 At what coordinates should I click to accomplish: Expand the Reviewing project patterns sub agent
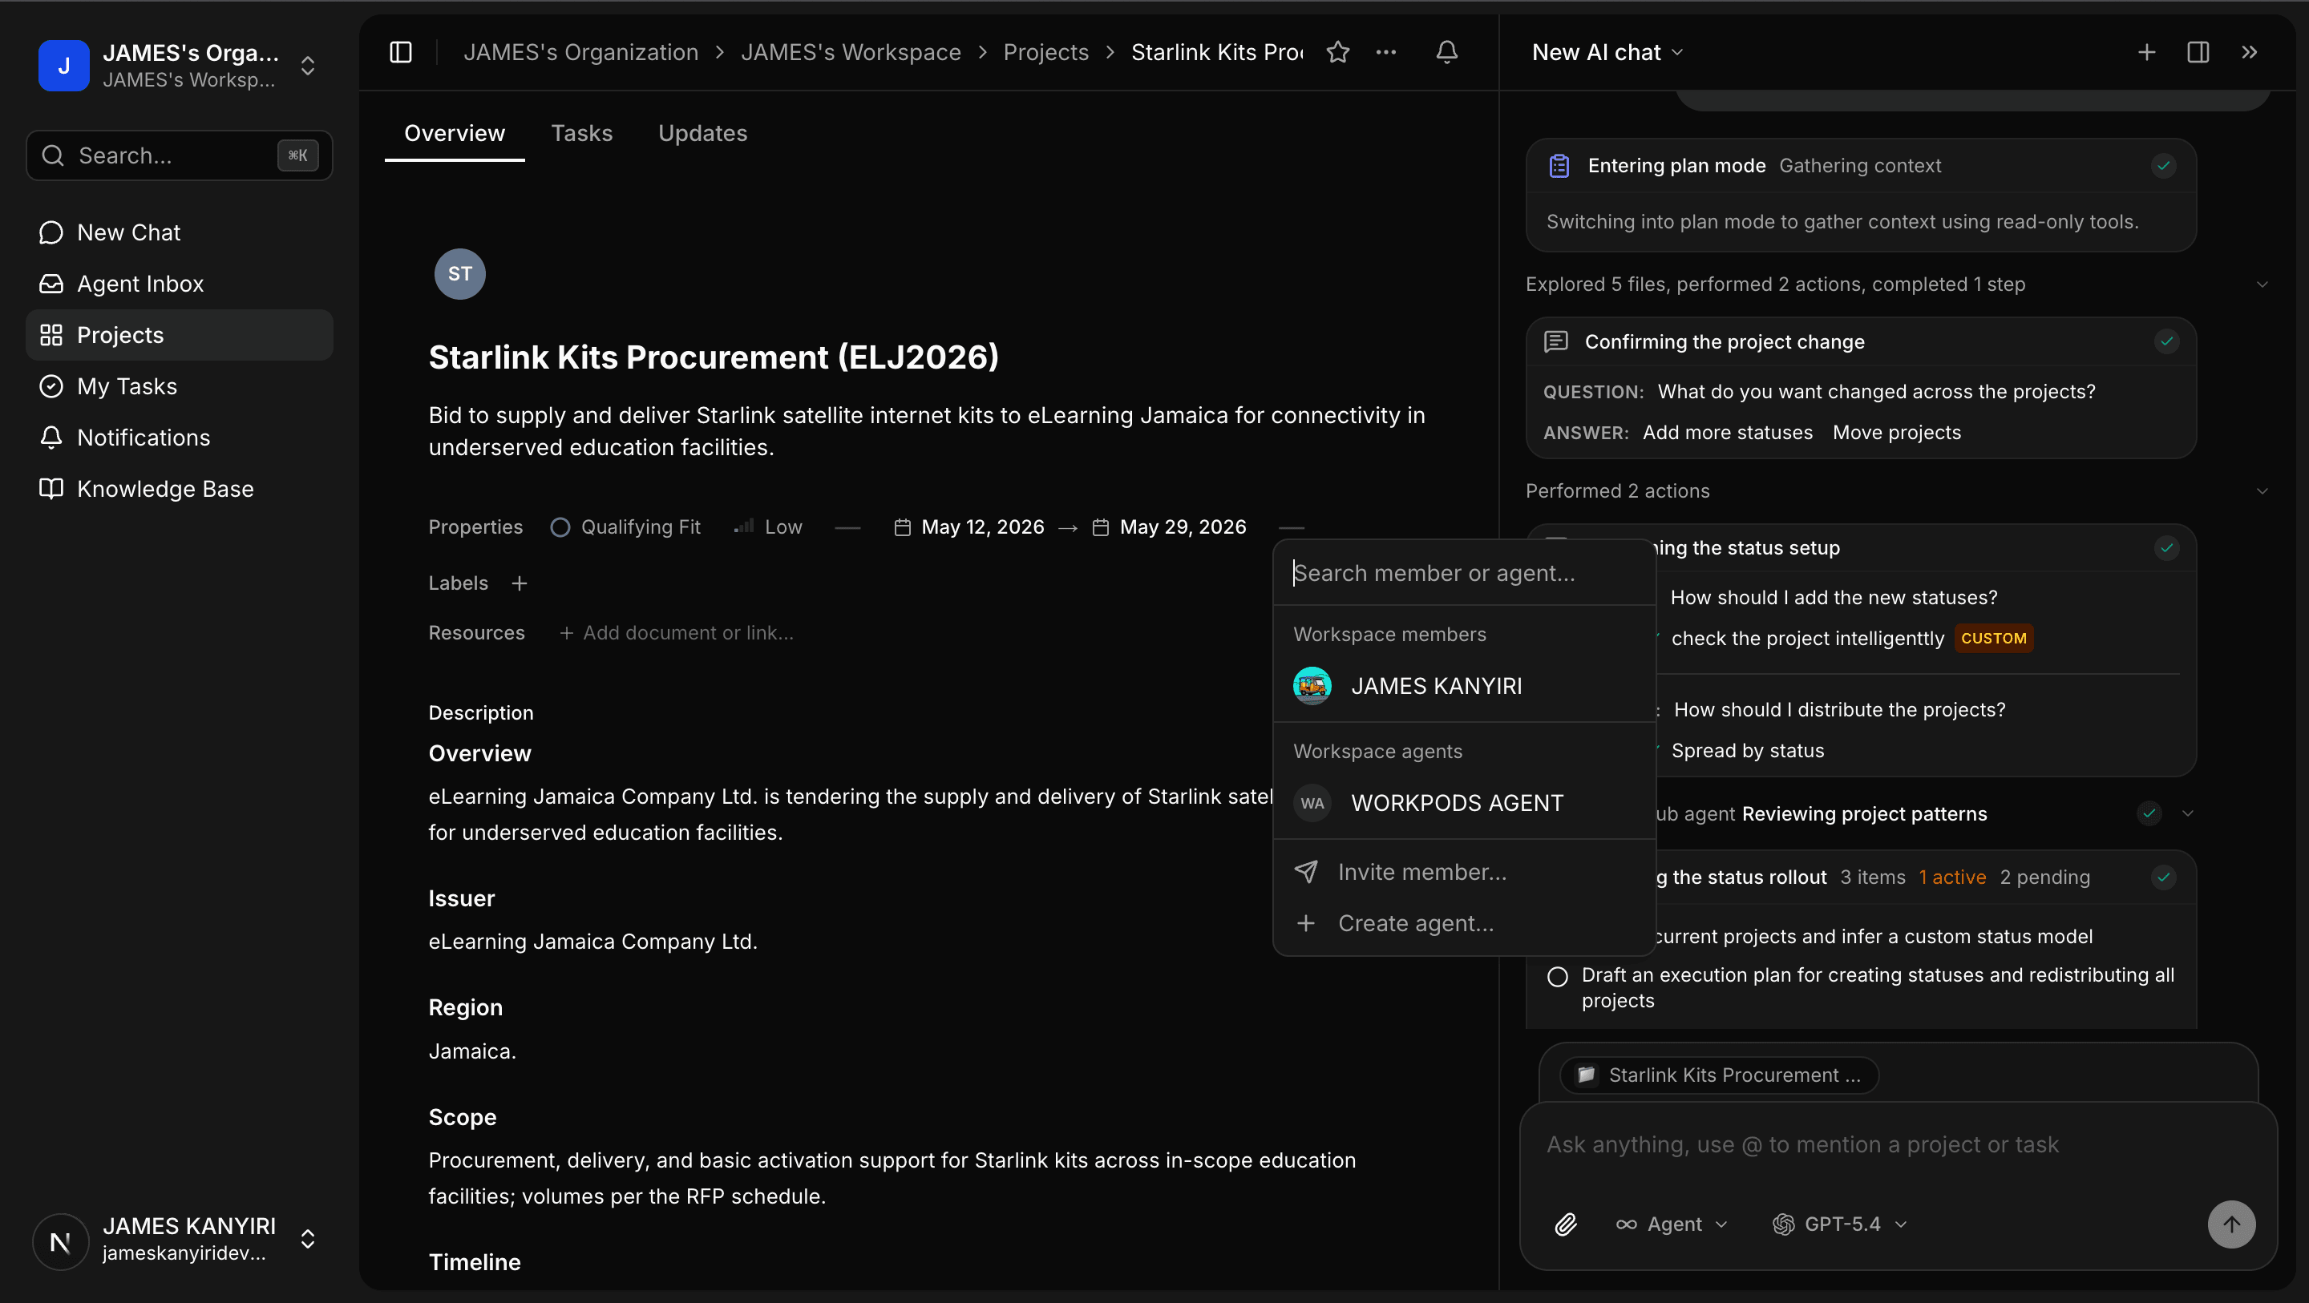2188,813
